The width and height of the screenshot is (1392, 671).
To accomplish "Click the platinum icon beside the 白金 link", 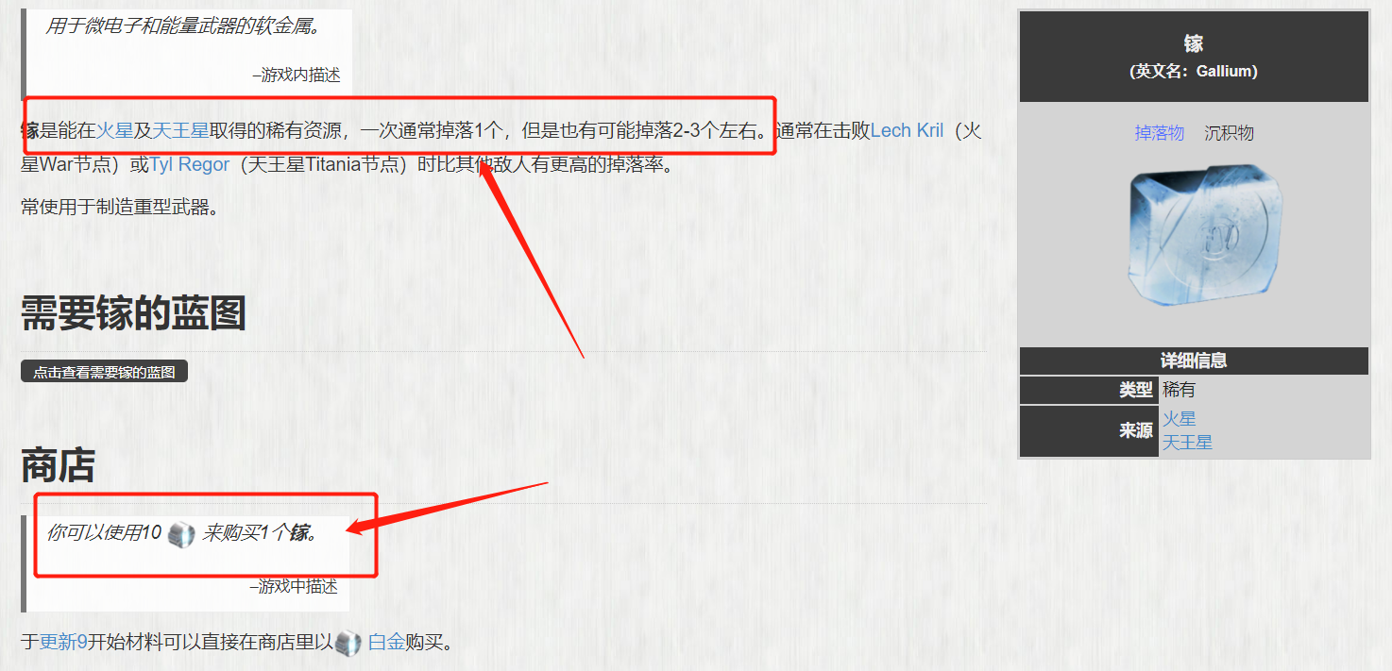I will [x=348, y=644].
